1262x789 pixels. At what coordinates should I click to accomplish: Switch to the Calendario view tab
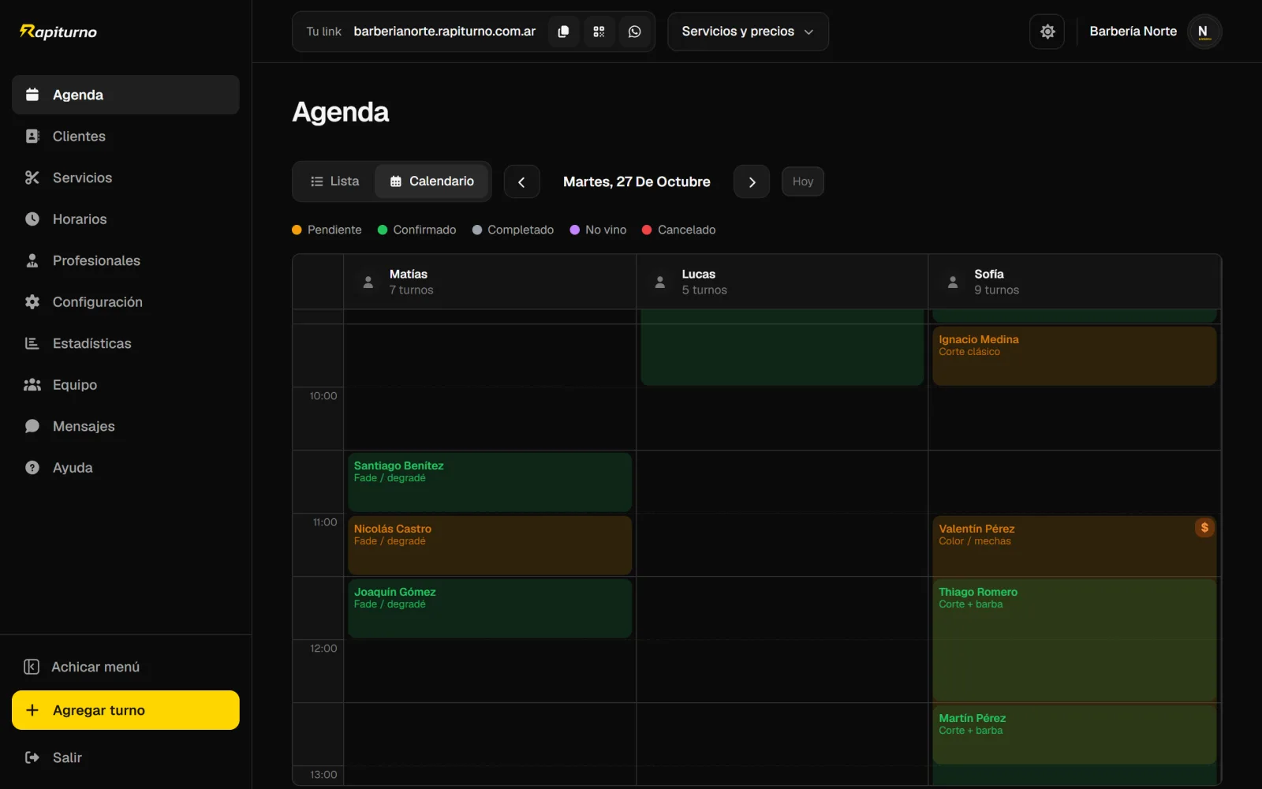click(x=431, y=181)
